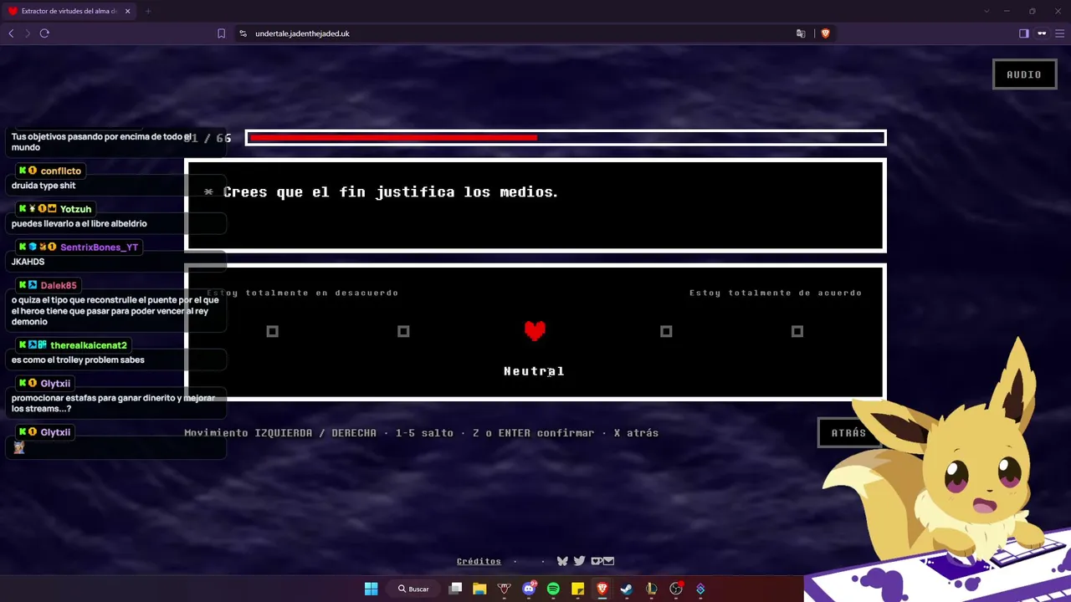Click the question text about fin justifica los medios

(x=391, y=192)
